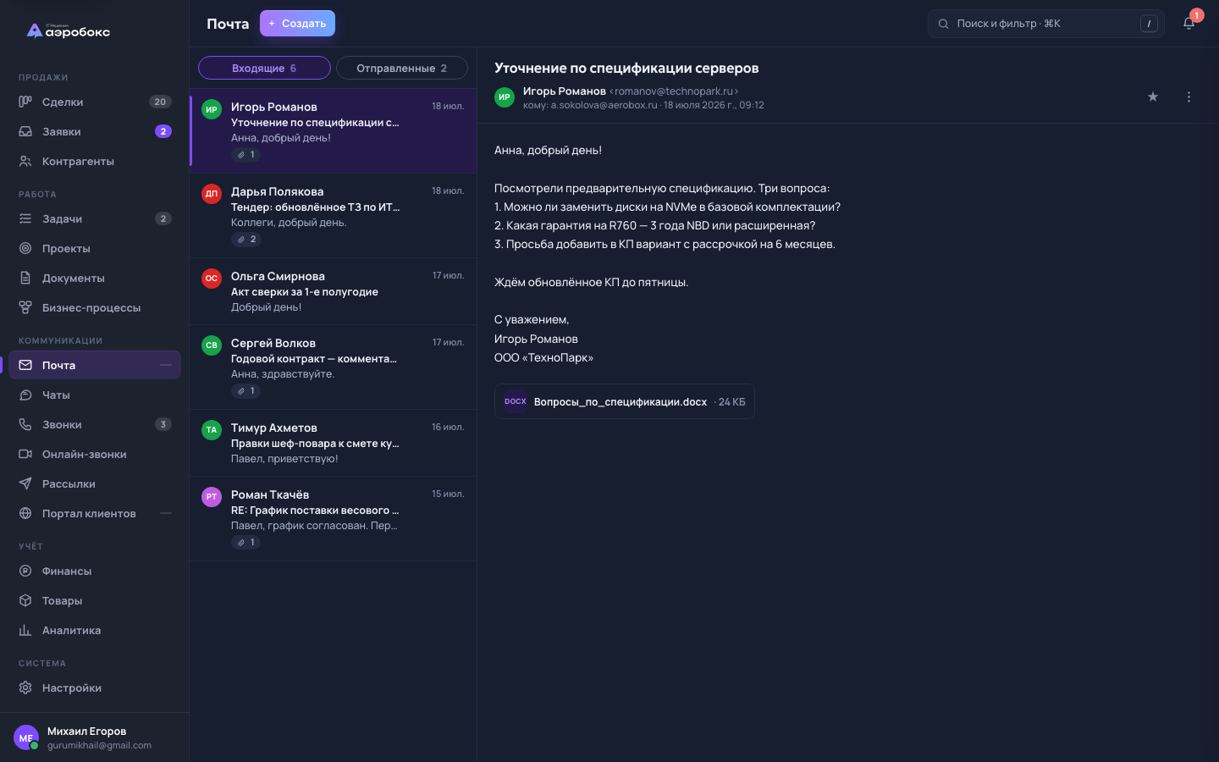Select Сергей Волков's email

click(334, 367)
